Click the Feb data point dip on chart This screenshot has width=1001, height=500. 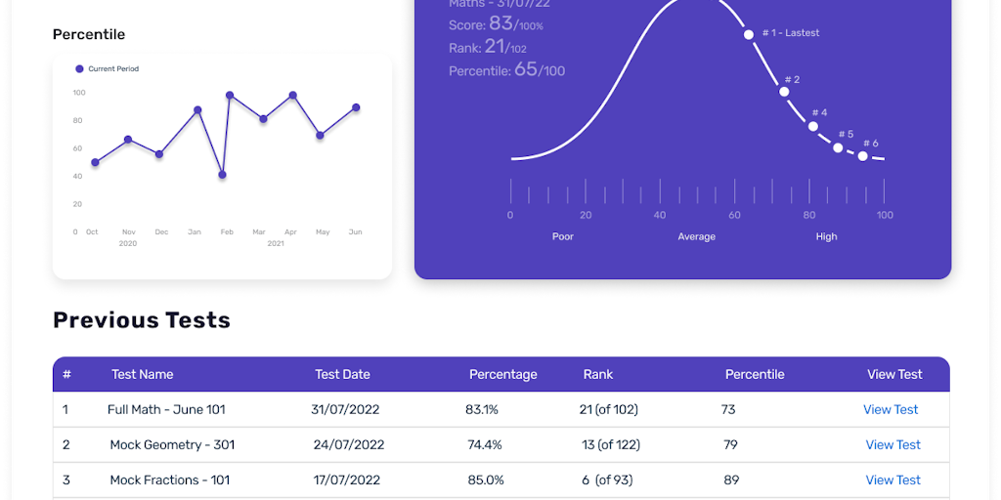(x=223, y=175)
